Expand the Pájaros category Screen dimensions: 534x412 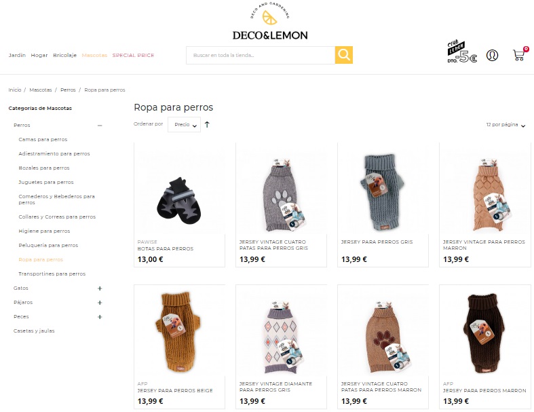pyautogui.click(x=100, y=303)
